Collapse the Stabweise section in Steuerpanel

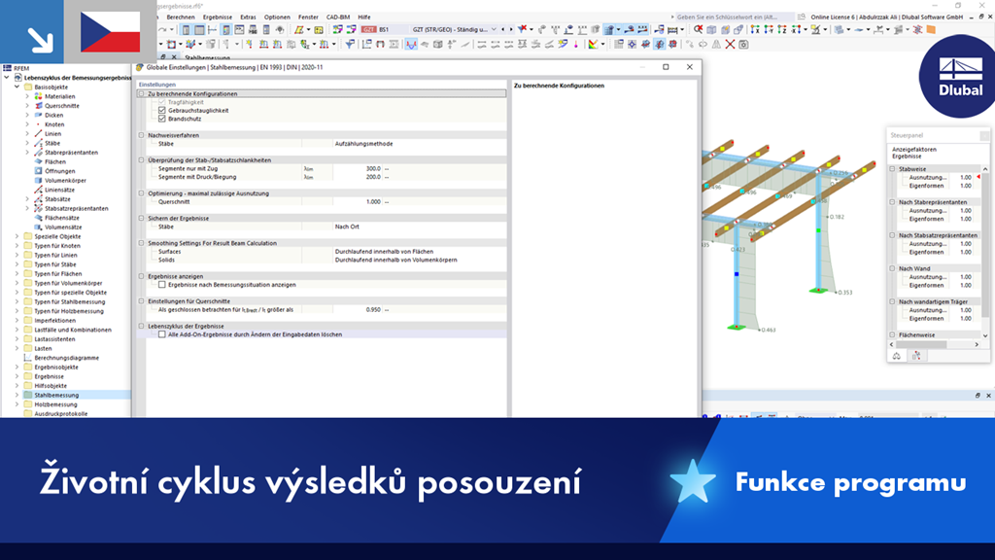(891, 168)
